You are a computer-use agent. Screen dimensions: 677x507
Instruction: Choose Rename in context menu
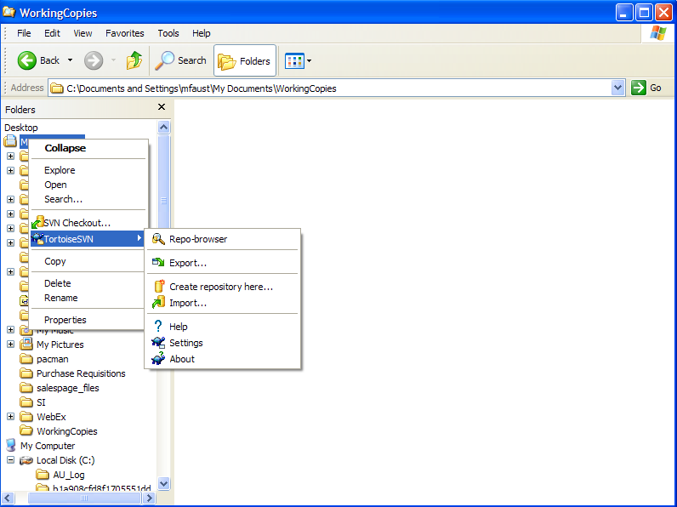[88, 298]
